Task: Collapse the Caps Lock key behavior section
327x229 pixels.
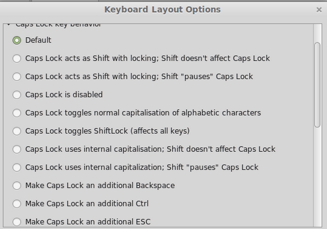Action: tap(8, 24)
